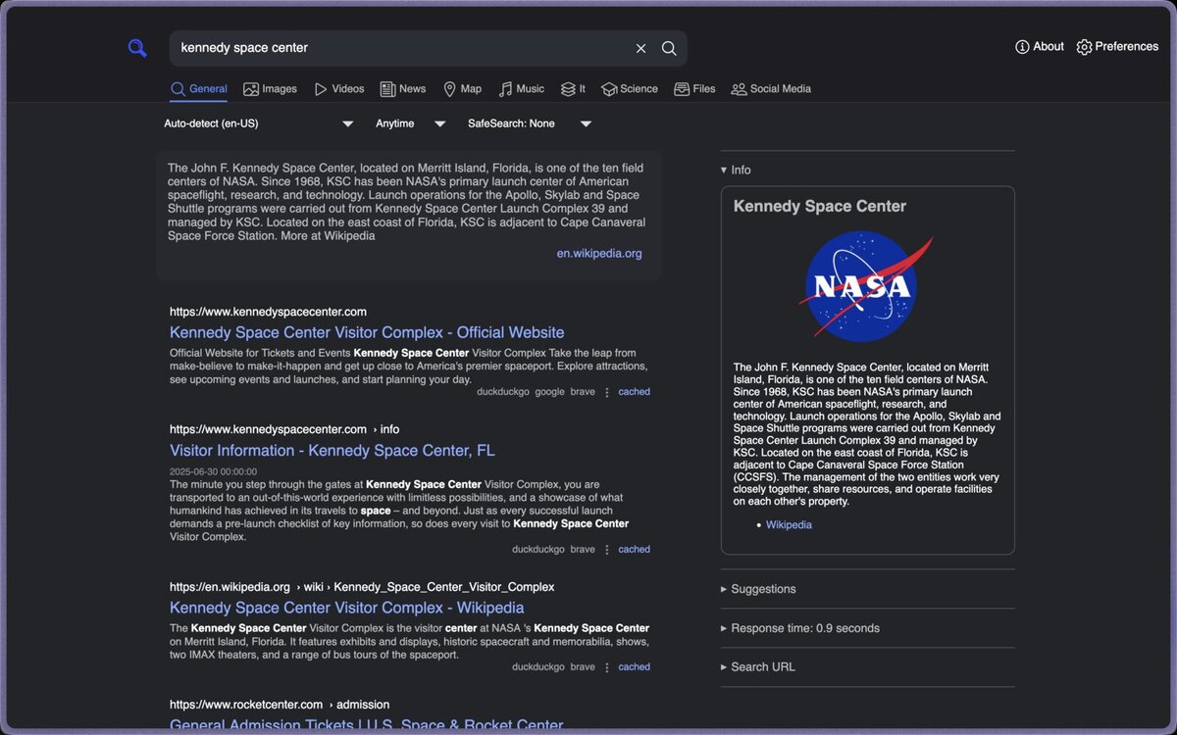Switch to the Files tab
Viewport: 1177px width, 735px height.
tap(694, 89)
